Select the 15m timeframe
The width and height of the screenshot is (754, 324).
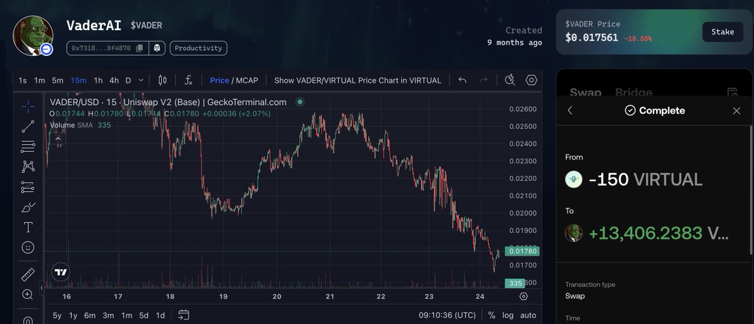(x=79, y=80)
